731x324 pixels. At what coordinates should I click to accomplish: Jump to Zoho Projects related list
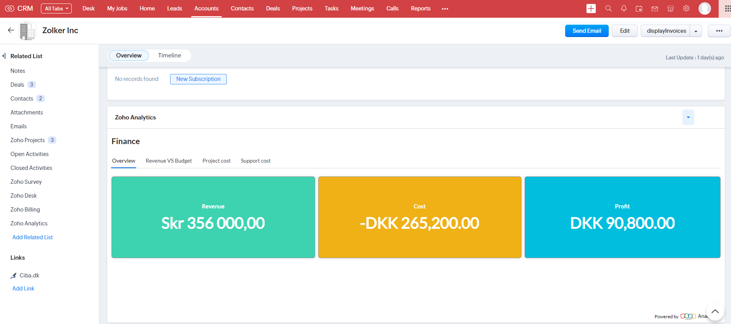point(27,140)
